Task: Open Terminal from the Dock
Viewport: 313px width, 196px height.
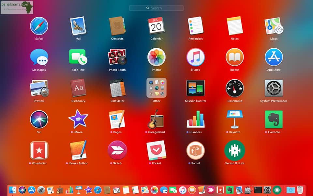Action: click(258, 190)
